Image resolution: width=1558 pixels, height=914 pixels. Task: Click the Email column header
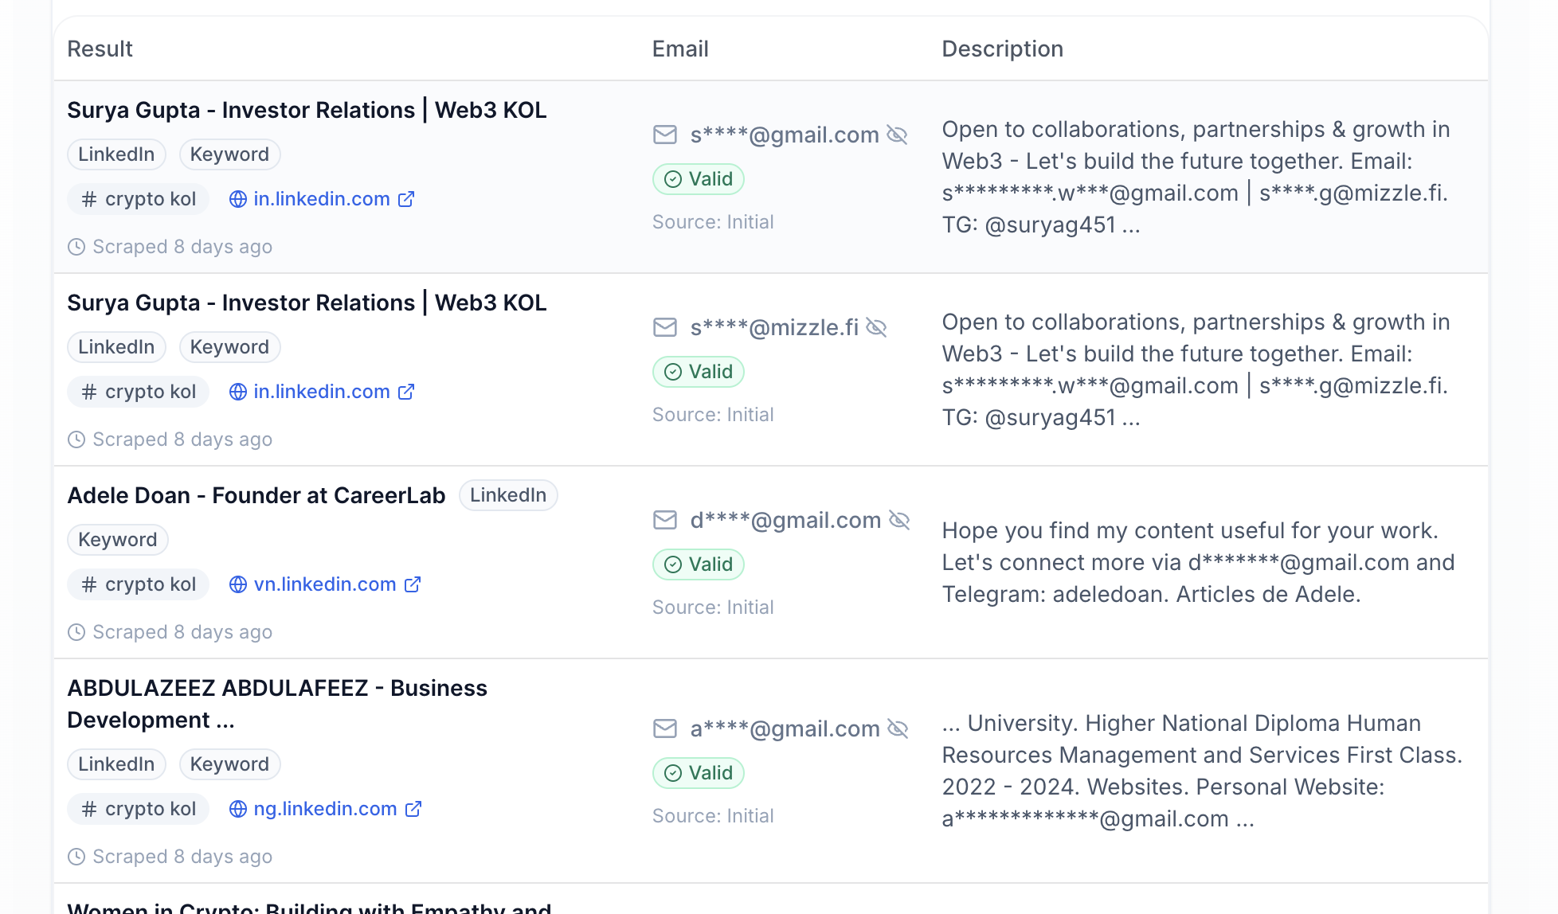pos(679,49)
